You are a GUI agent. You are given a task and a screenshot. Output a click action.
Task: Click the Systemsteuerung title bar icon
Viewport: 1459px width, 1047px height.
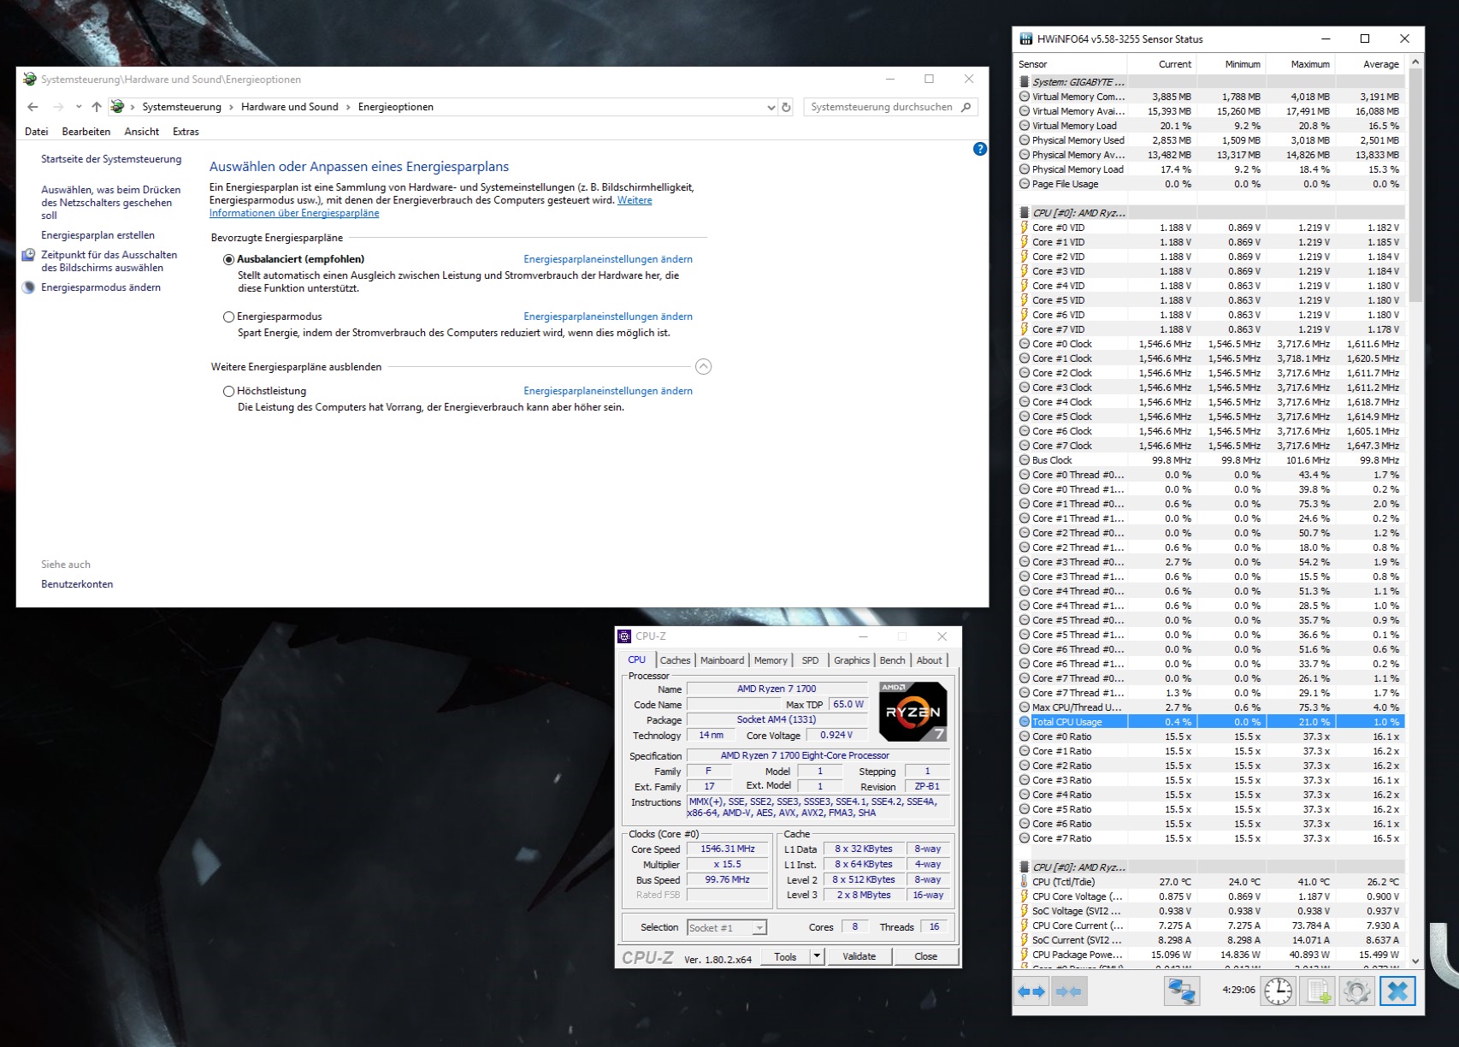30,80
